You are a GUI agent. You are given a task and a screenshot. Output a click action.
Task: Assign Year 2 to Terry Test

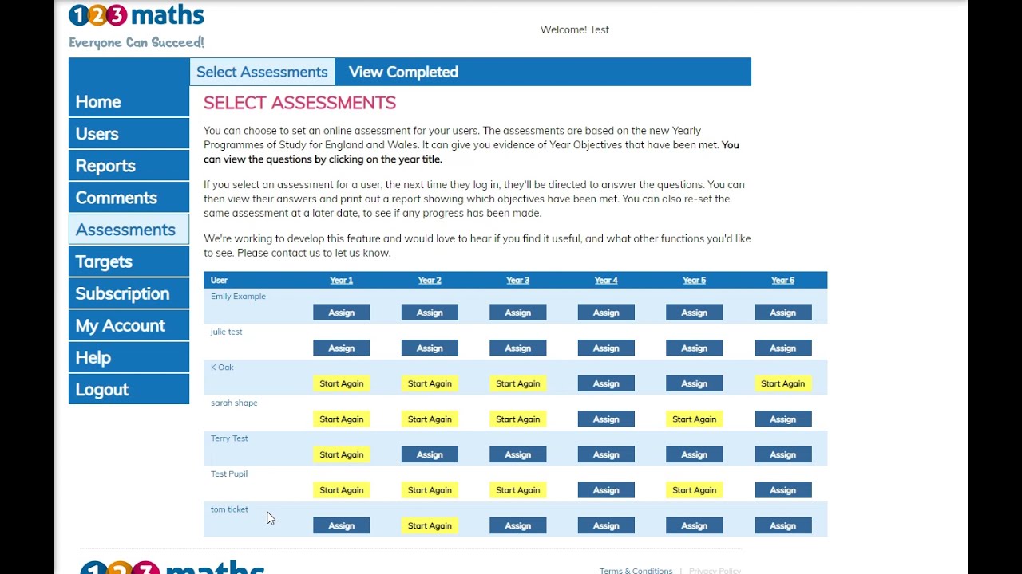430,454
